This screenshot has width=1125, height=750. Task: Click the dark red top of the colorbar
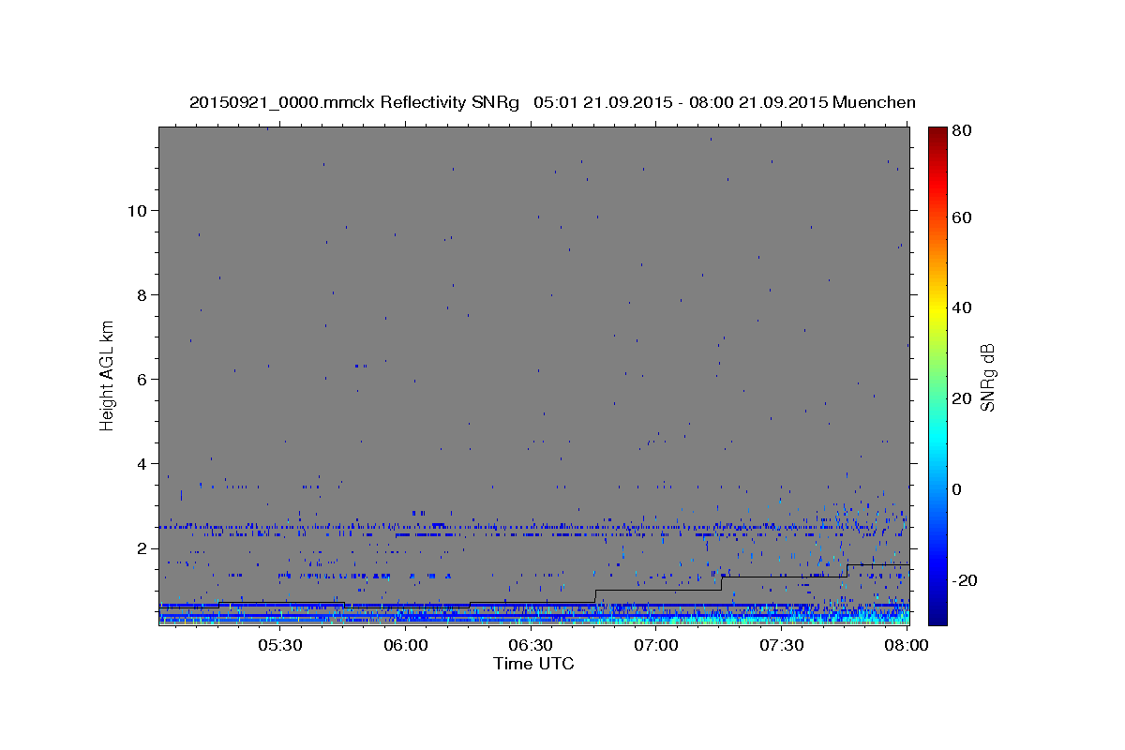937,136
